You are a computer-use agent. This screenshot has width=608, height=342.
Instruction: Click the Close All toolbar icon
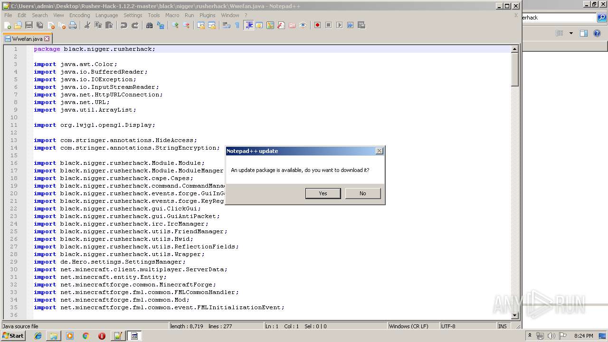pos(62,25)
